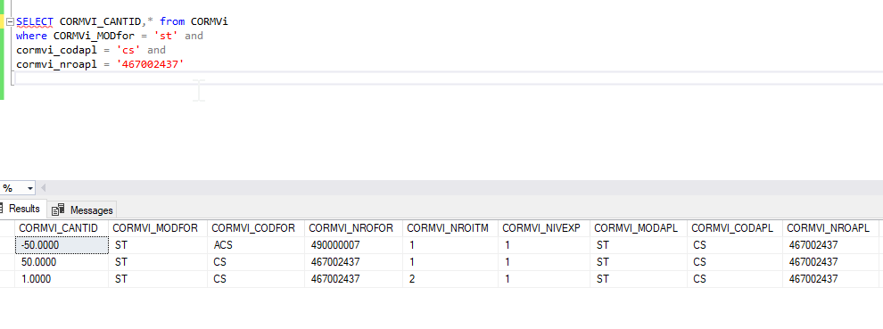The image size is (883, 329).
Task: Click the -50.0000 cell
Action: pos(62,245)
